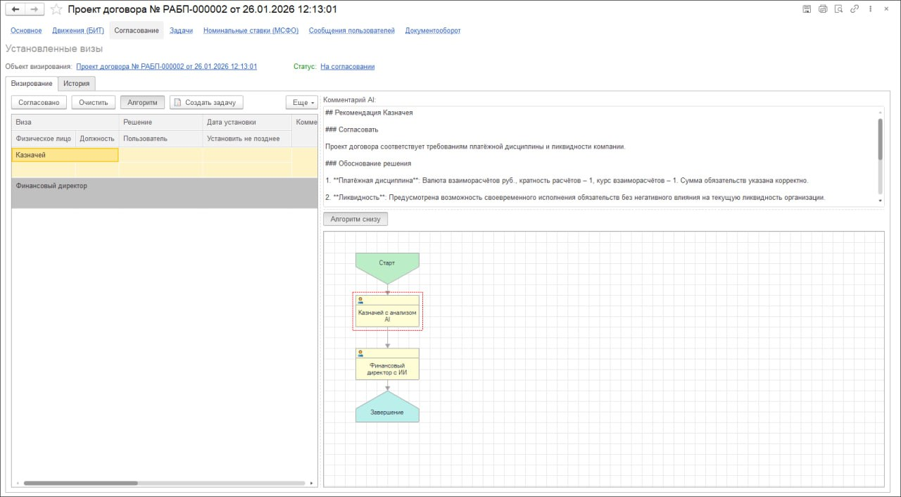
Task: Click the user icon in Казначей AI block
Action: [x=361, y=300]
